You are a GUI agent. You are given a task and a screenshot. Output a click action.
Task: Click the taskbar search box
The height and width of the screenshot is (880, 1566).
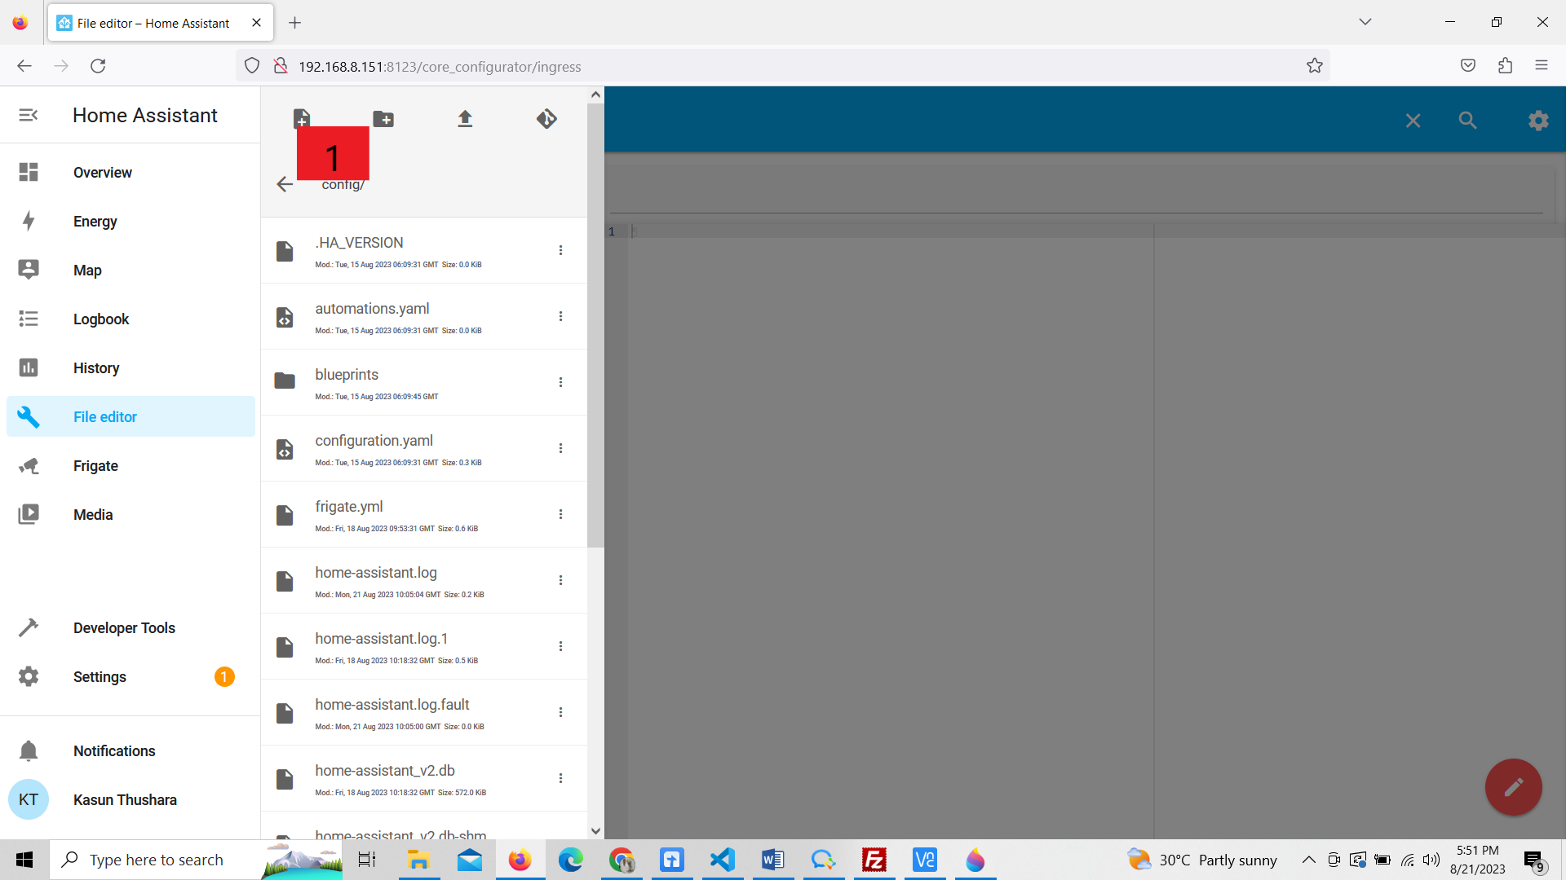tap(196, 860)
